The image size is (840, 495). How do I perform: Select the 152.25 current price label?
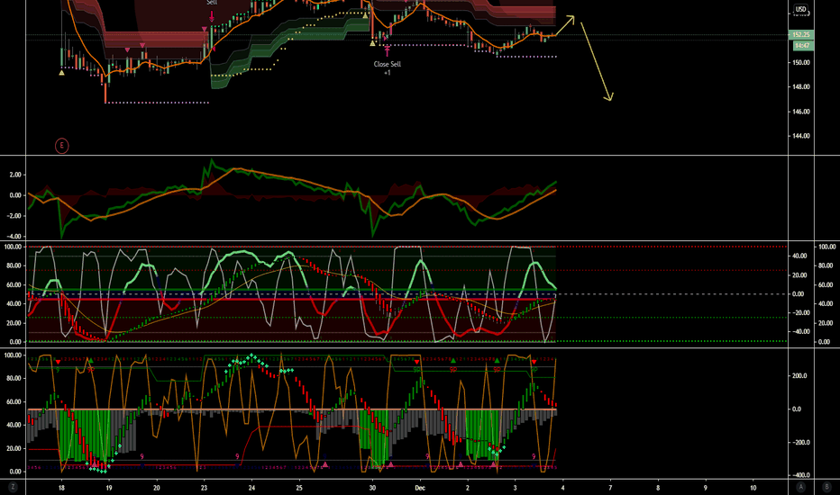[x=801, y=35]
